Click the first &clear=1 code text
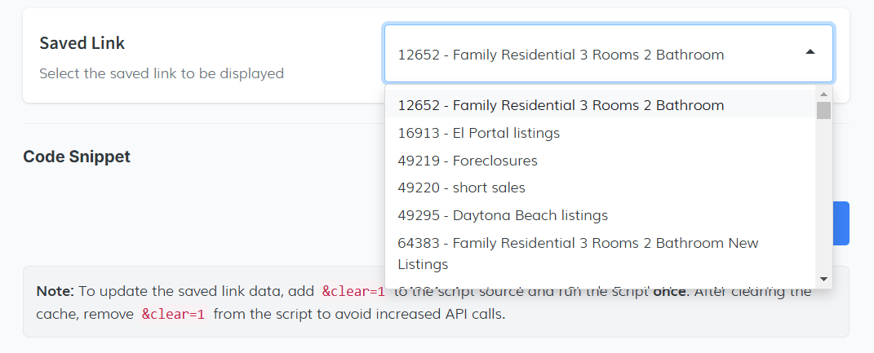 353,291
